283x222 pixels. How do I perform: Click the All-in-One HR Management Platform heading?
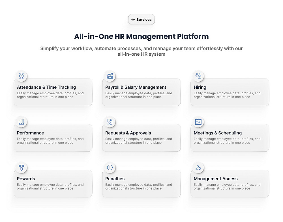141,36
